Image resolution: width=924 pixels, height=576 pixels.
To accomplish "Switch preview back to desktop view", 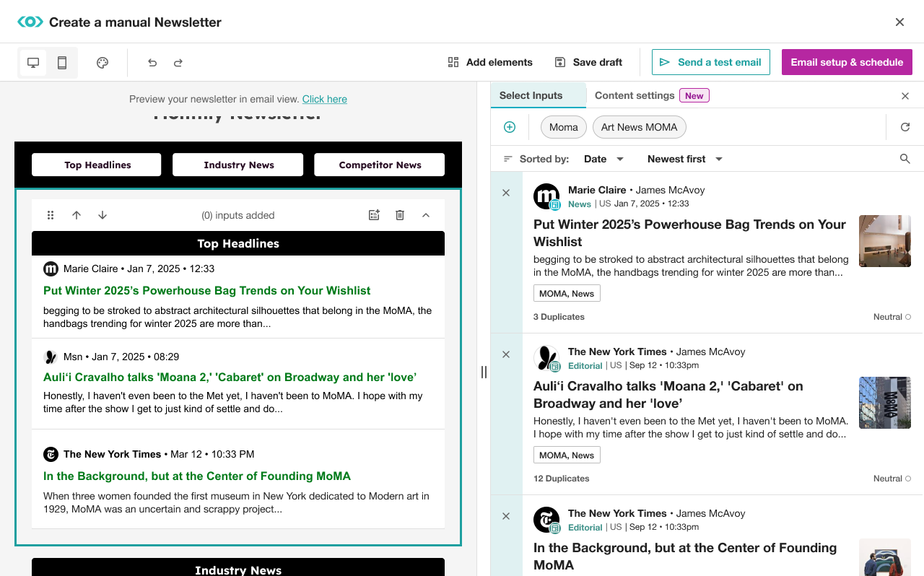I will coord(32,62).
